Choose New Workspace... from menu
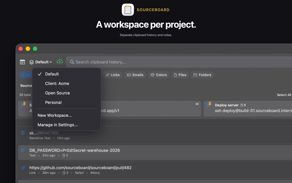292x183 pixels. point(66,115)
